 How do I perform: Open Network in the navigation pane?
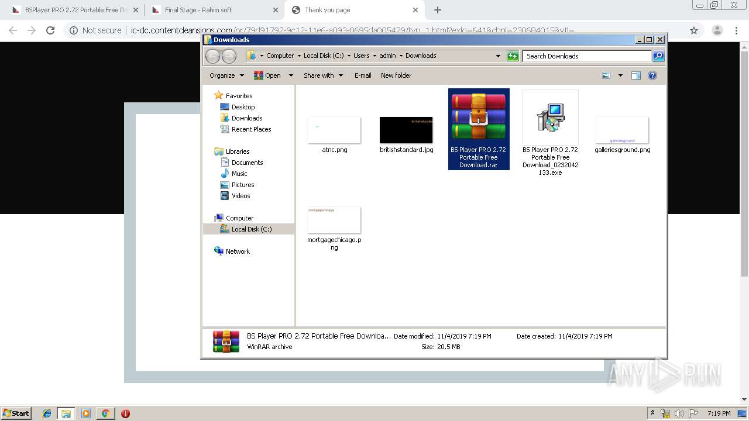pyautogui.click(x=238, y=251)
